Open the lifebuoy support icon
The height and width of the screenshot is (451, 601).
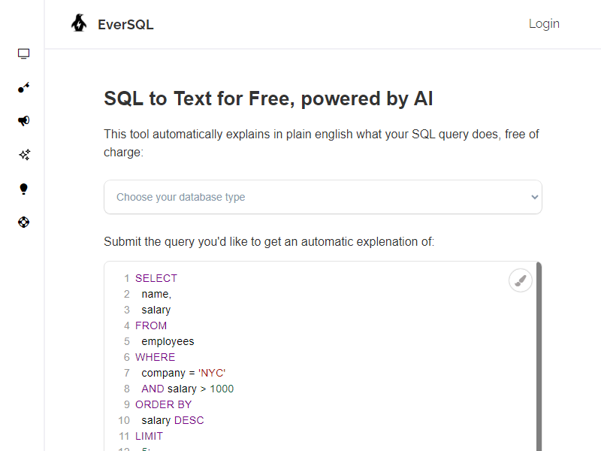tap(23, 222)
